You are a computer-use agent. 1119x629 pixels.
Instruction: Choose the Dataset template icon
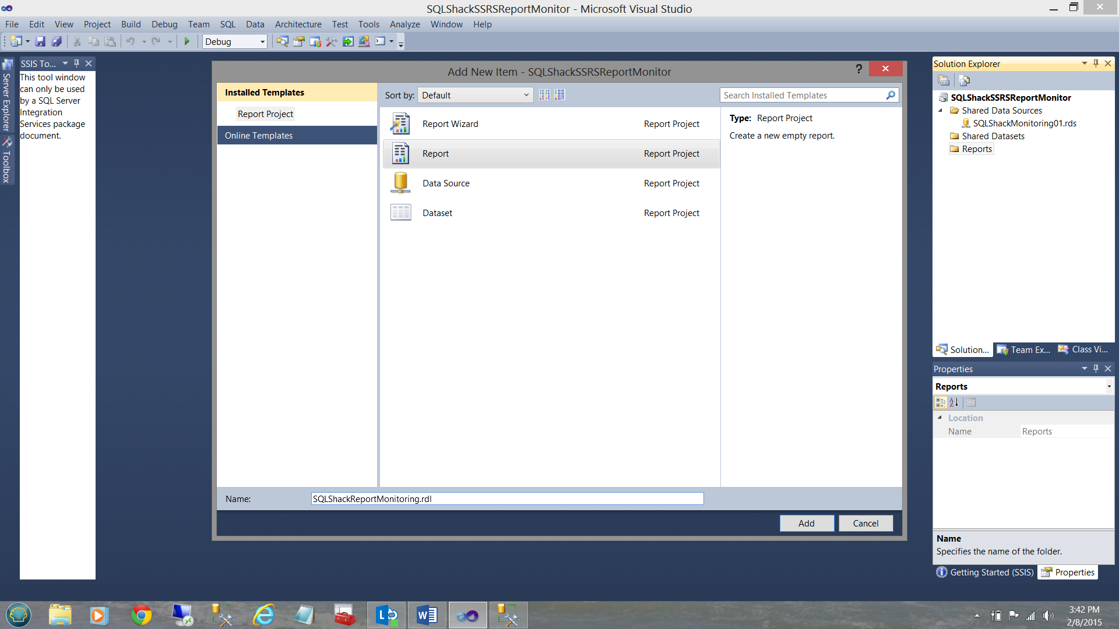click(400, 213)
